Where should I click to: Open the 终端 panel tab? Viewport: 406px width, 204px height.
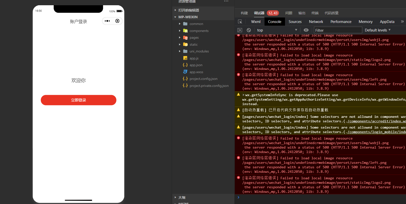315,13
